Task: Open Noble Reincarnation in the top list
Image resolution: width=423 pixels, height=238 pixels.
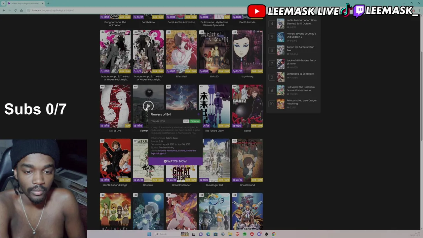Action: coord(301,22)
